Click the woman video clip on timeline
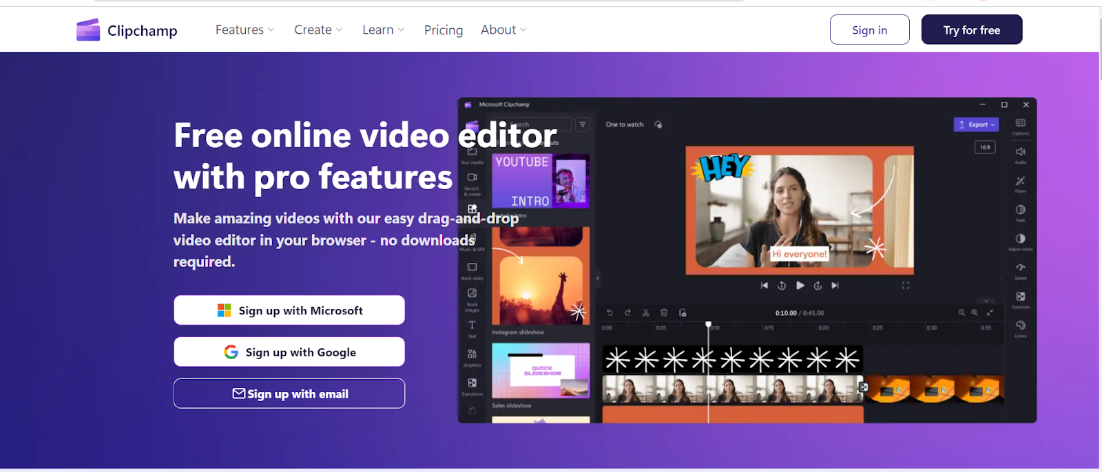The image size is (1102, 472). click(x=732, y=389)
